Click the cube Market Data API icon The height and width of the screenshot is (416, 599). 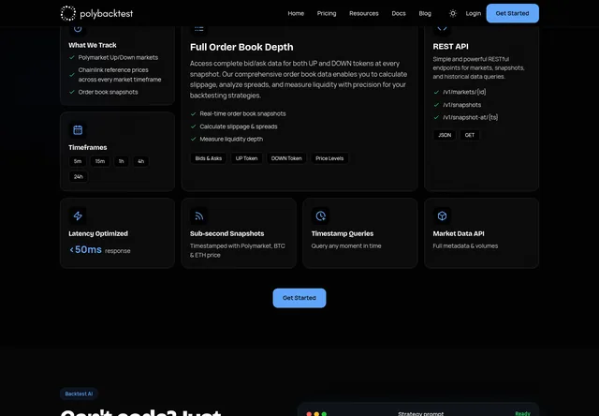(x=442, y=216)
